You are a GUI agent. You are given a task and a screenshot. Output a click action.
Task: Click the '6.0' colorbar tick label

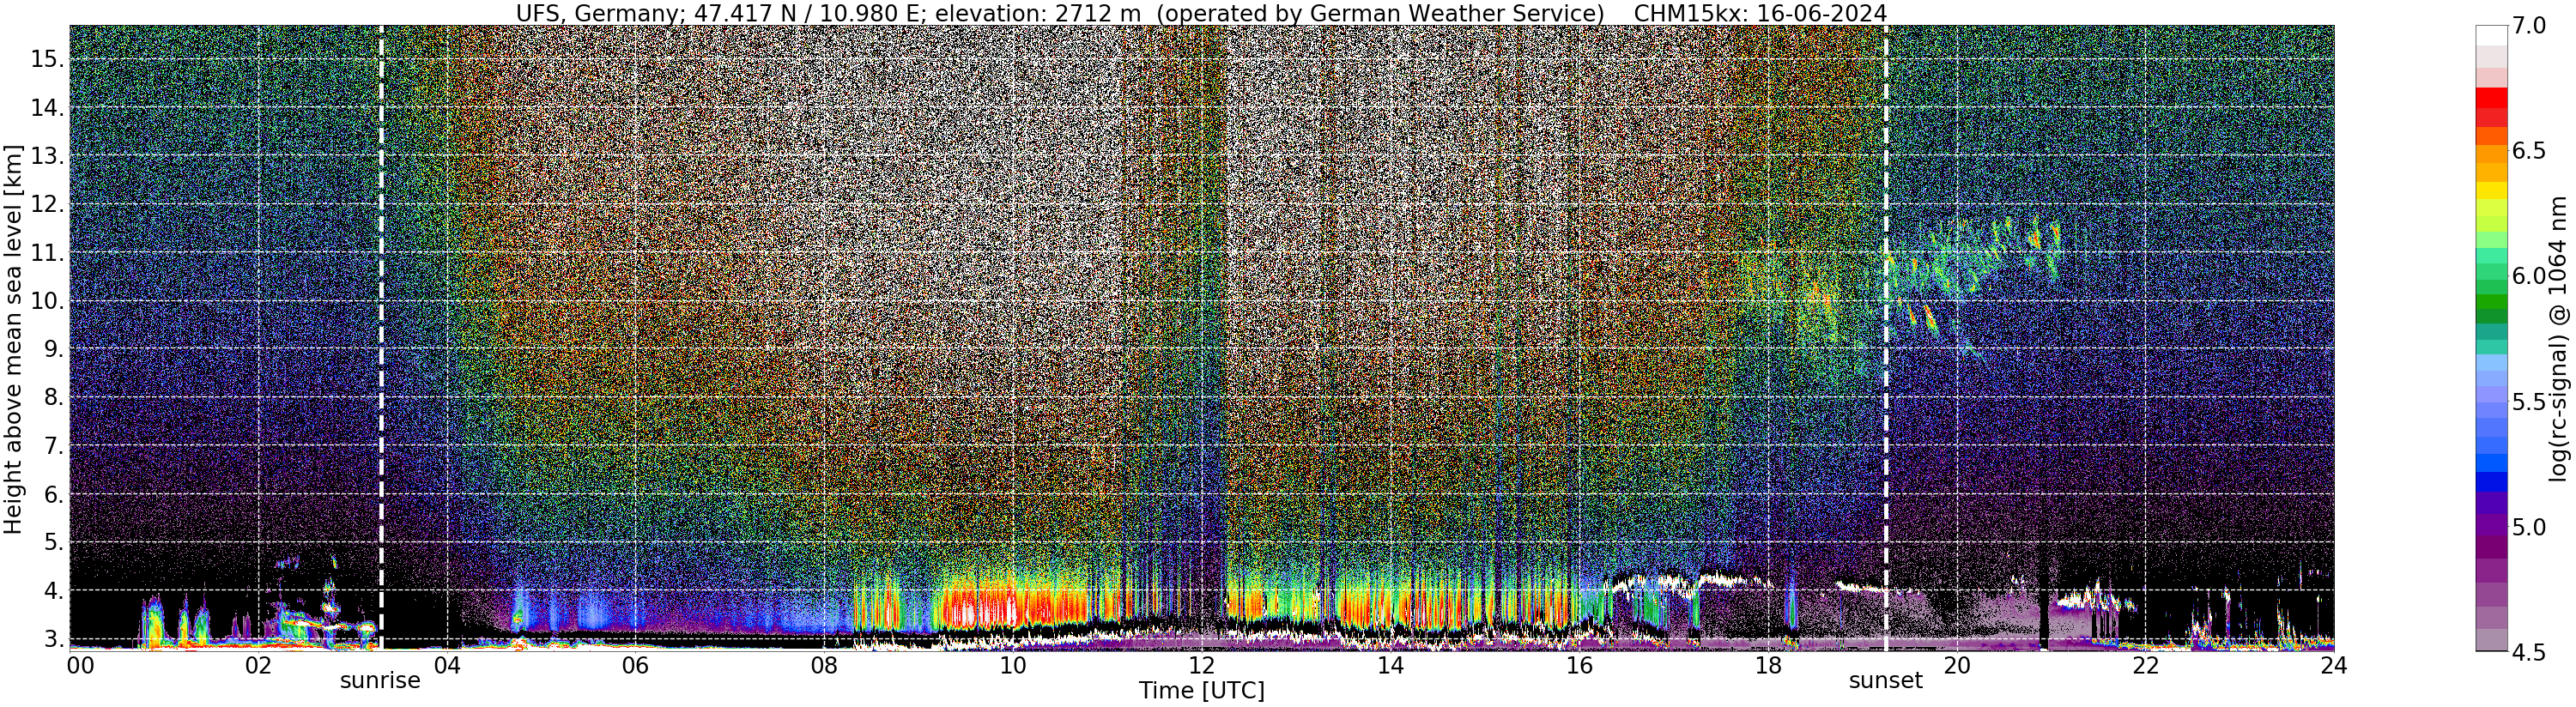pyautogui.click(x=2529, y=276)
